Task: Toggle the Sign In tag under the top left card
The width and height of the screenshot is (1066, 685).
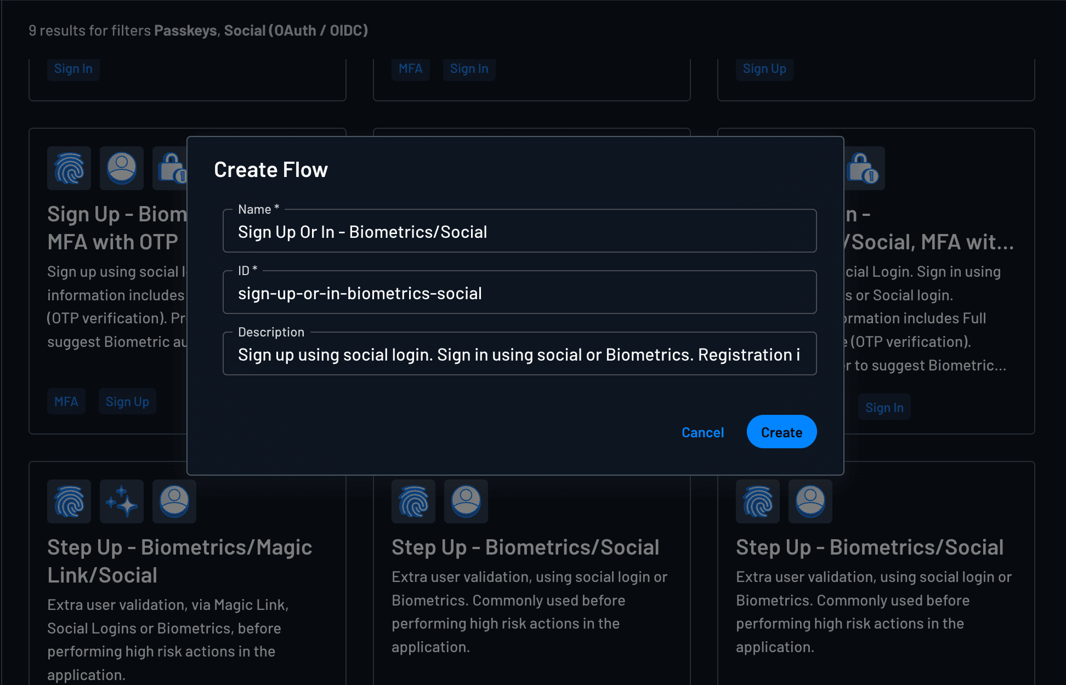Action: [x=73, y=69]
